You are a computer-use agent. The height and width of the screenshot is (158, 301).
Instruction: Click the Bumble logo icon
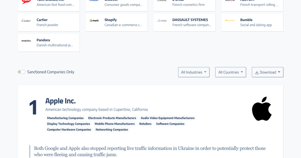[x=230, y=21]
